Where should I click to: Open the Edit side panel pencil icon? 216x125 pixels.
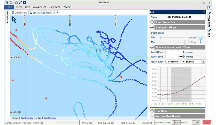209,30
